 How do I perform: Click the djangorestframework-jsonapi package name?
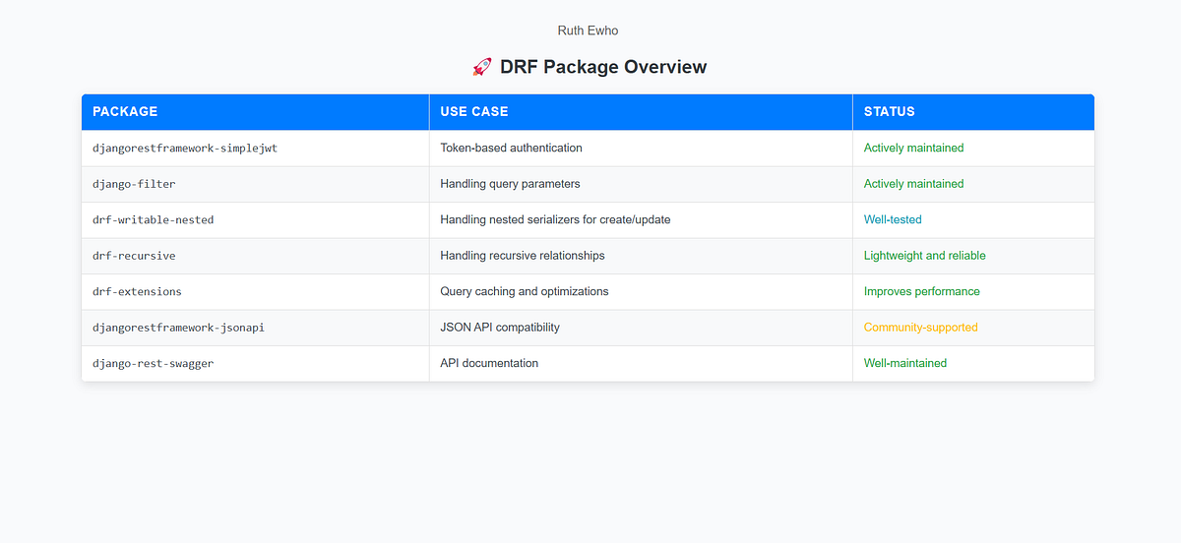click(x=178, y=328)
